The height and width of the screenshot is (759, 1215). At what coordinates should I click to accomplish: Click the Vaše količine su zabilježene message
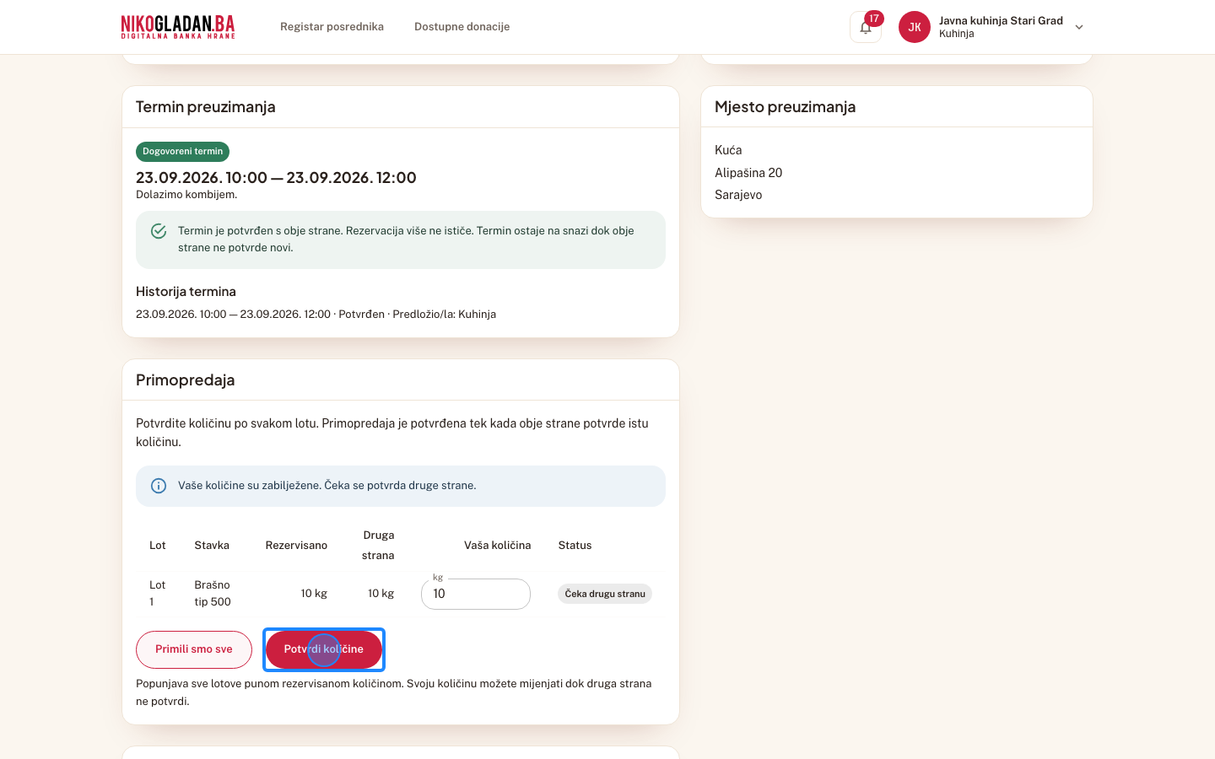coord(327,486)
